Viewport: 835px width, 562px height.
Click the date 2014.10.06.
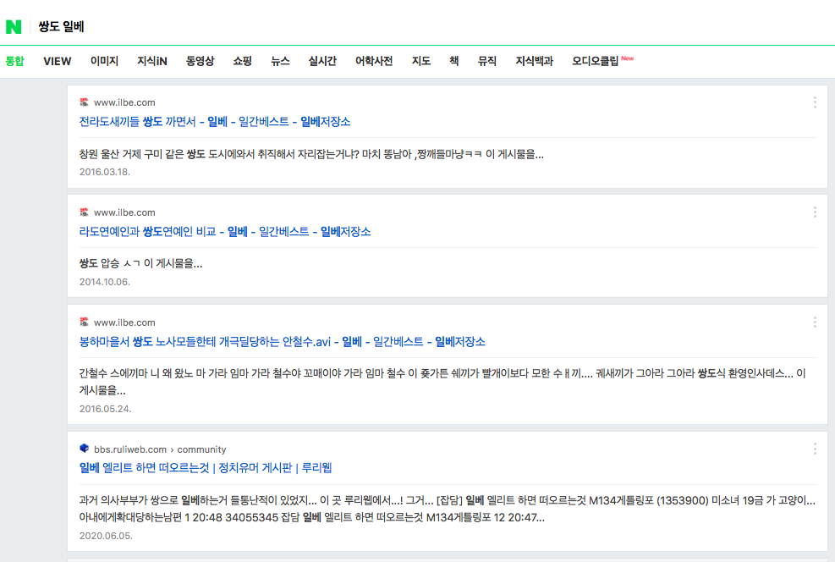point(104,282)
